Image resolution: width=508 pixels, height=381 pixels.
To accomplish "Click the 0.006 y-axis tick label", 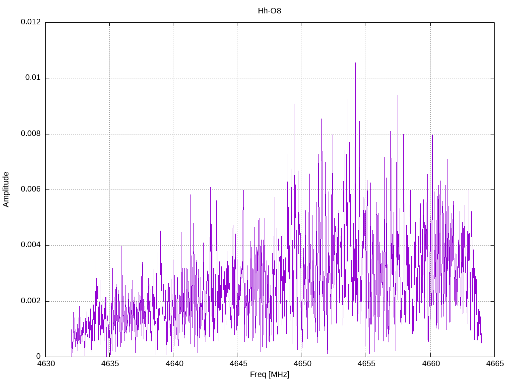I will coord(31,190).
